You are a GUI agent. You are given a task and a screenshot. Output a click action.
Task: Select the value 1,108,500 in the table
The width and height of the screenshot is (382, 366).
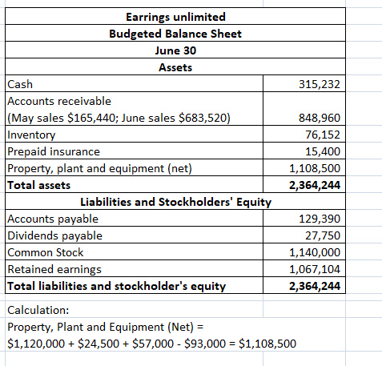pyautogui.click(x=304, y=167)
